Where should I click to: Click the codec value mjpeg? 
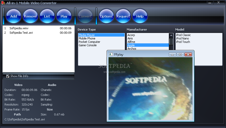pyautogui.click(x=25, y=95)
